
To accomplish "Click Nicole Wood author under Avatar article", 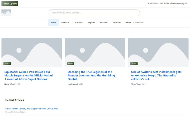I will click(x=136, y=84).
